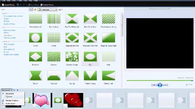Select the Bars, Vertical transition
Screen dimensions: 195x109
click(x=54, y=19)
